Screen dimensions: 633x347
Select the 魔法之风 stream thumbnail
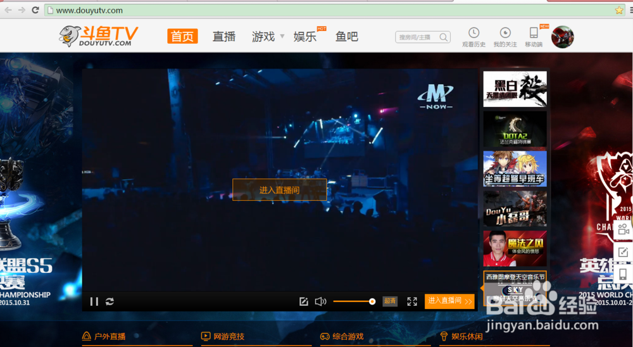[515, 248]
